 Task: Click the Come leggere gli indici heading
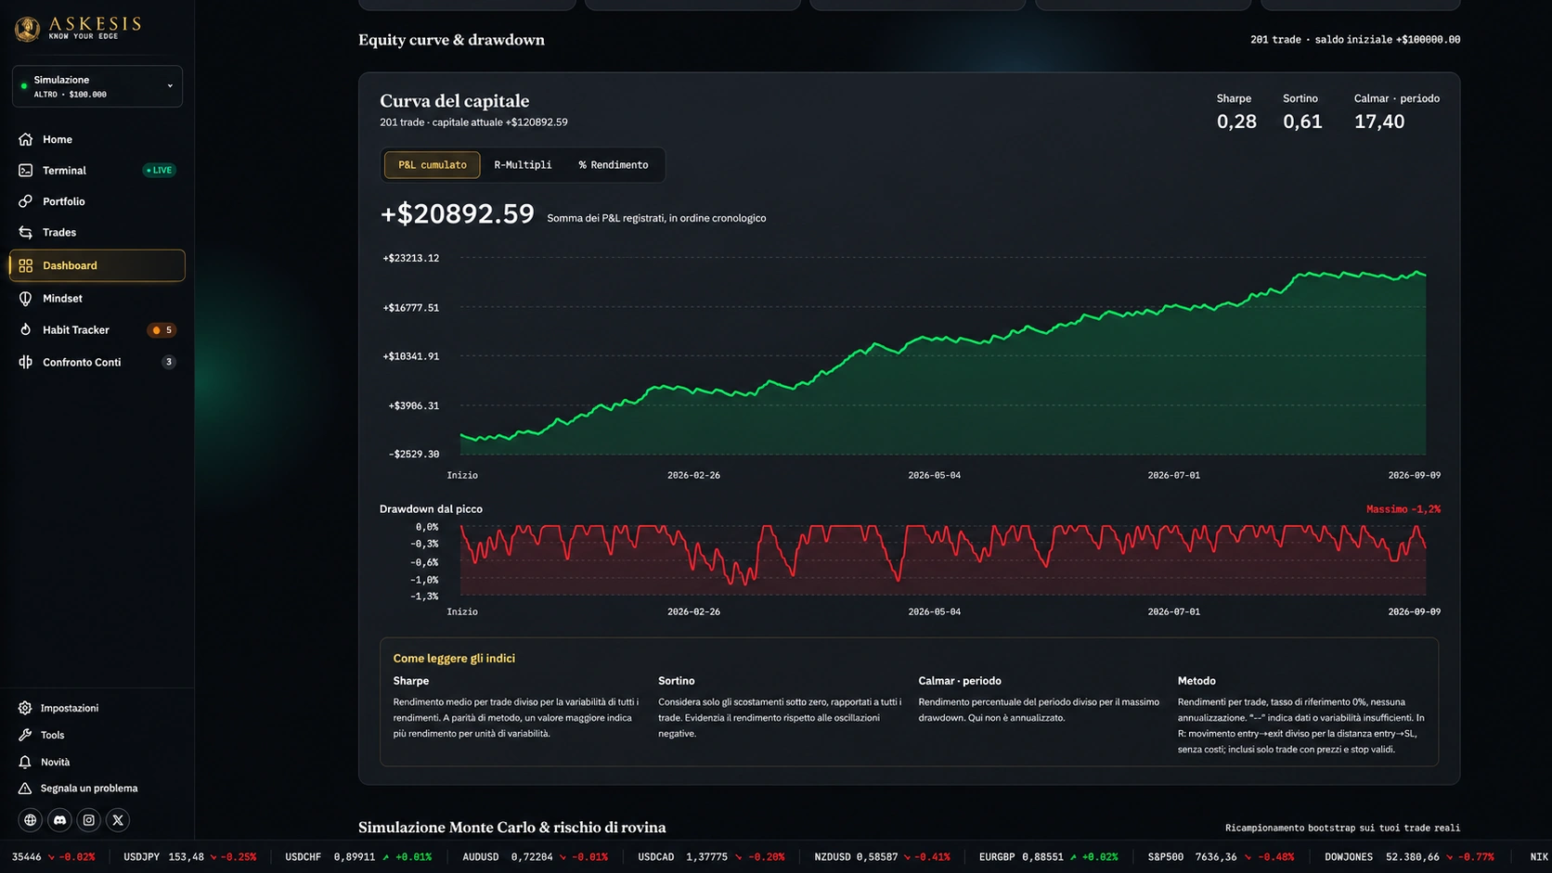click(x=454, y=659)
